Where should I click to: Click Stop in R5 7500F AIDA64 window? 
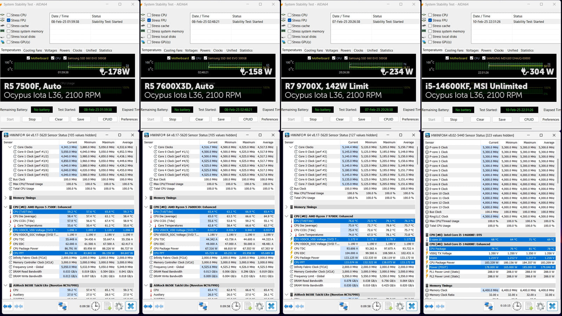(x=32, y=119)
